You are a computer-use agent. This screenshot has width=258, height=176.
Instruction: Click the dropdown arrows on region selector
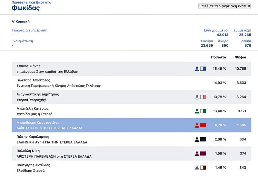coord(249,6)
